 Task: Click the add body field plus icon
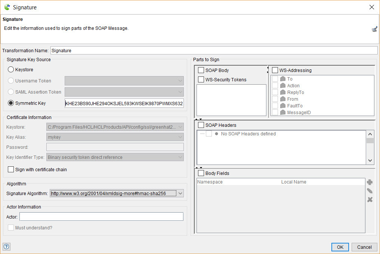(x=370, y=182)
